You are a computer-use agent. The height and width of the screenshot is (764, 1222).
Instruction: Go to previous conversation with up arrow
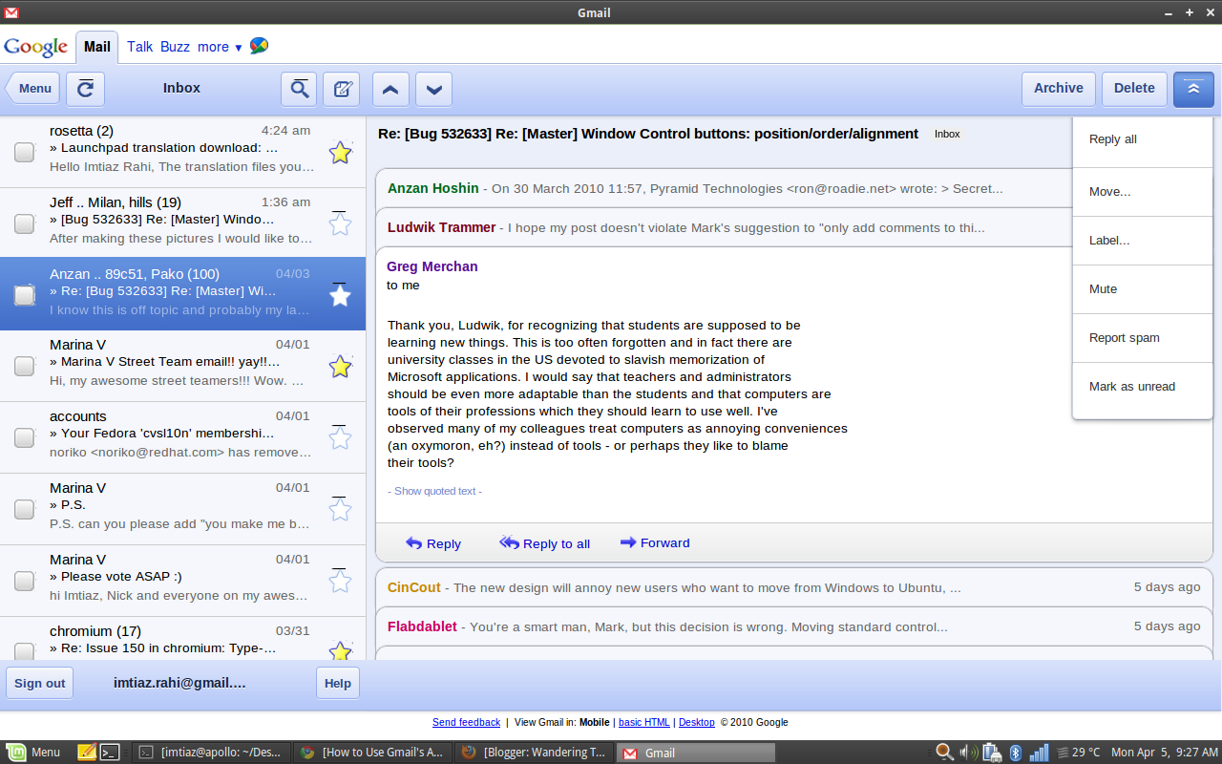coord(390,89)
